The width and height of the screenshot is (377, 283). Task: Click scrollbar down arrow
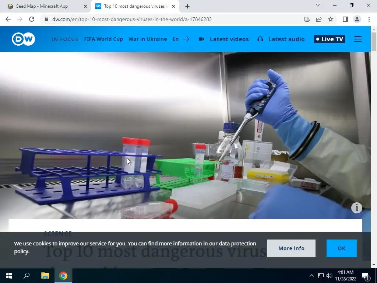pos(374,265)
